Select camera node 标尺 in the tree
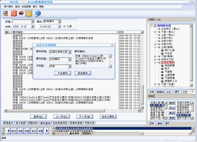Screen dimensions: 197x142 pyautogui.click(x=167, y=68)
